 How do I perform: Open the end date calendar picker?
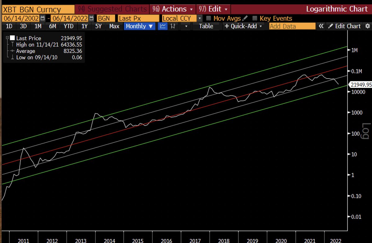pos(91,19)
